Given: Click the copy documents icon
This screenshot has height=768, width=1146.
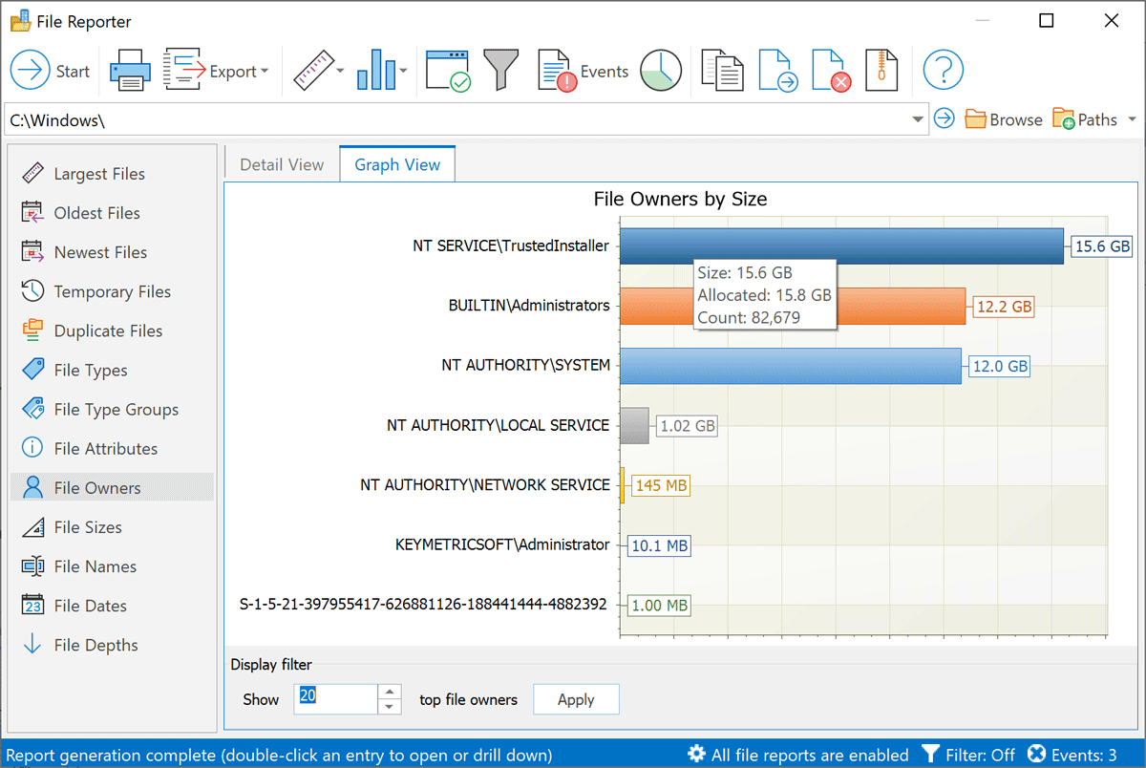Looking at the screenshot, I should 722,71.
